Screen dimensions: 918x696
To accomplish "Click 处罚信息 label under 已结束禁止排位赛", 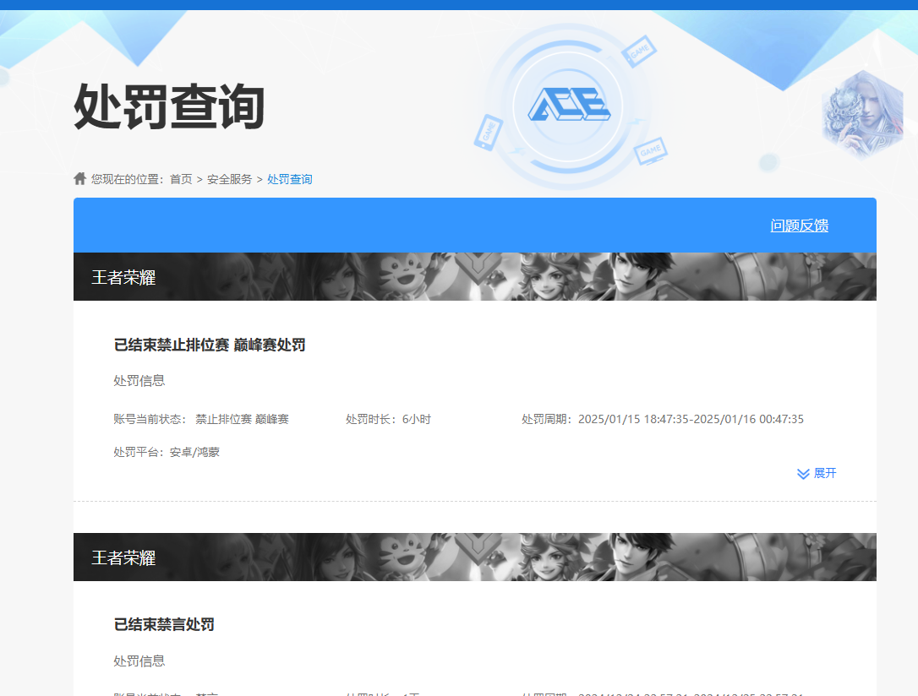I will coord(139,381).
